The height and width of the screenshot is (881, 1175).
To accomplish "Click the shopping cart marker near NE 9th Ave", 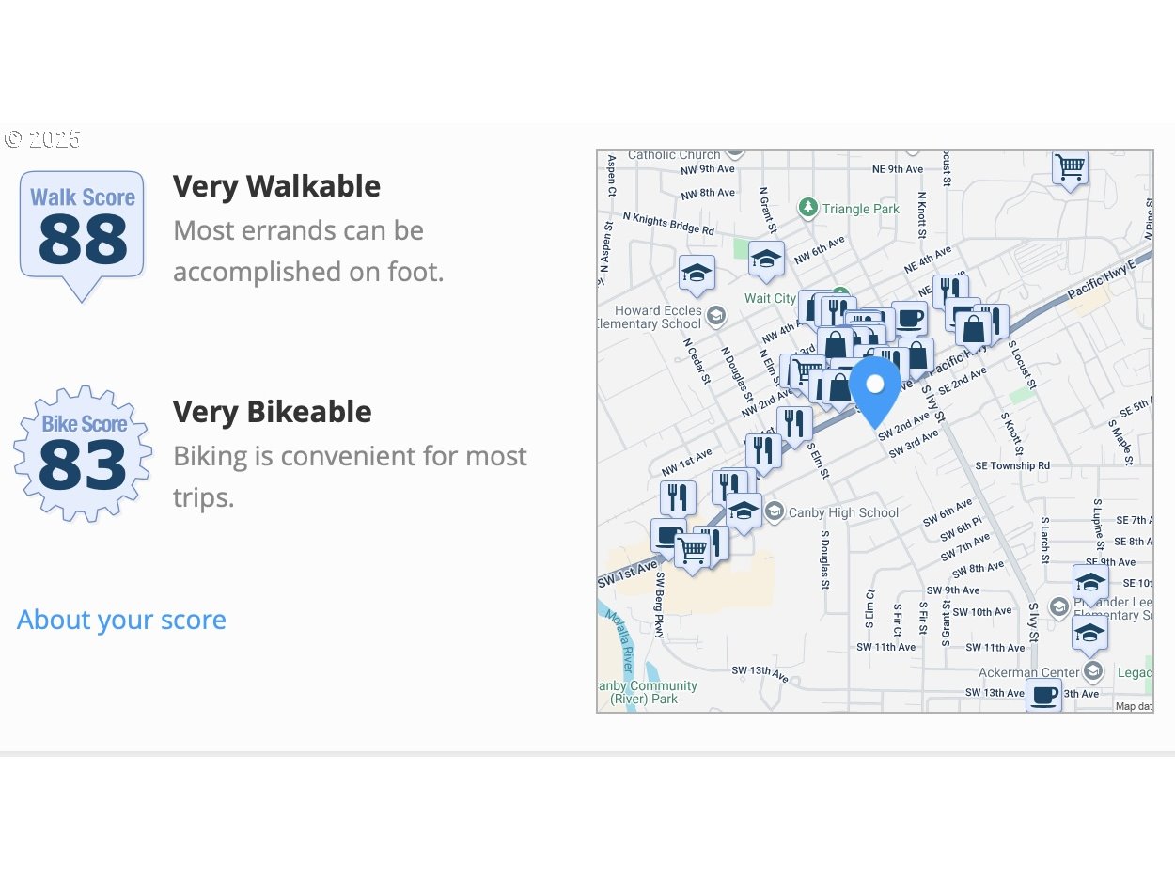I will 1070,170.
